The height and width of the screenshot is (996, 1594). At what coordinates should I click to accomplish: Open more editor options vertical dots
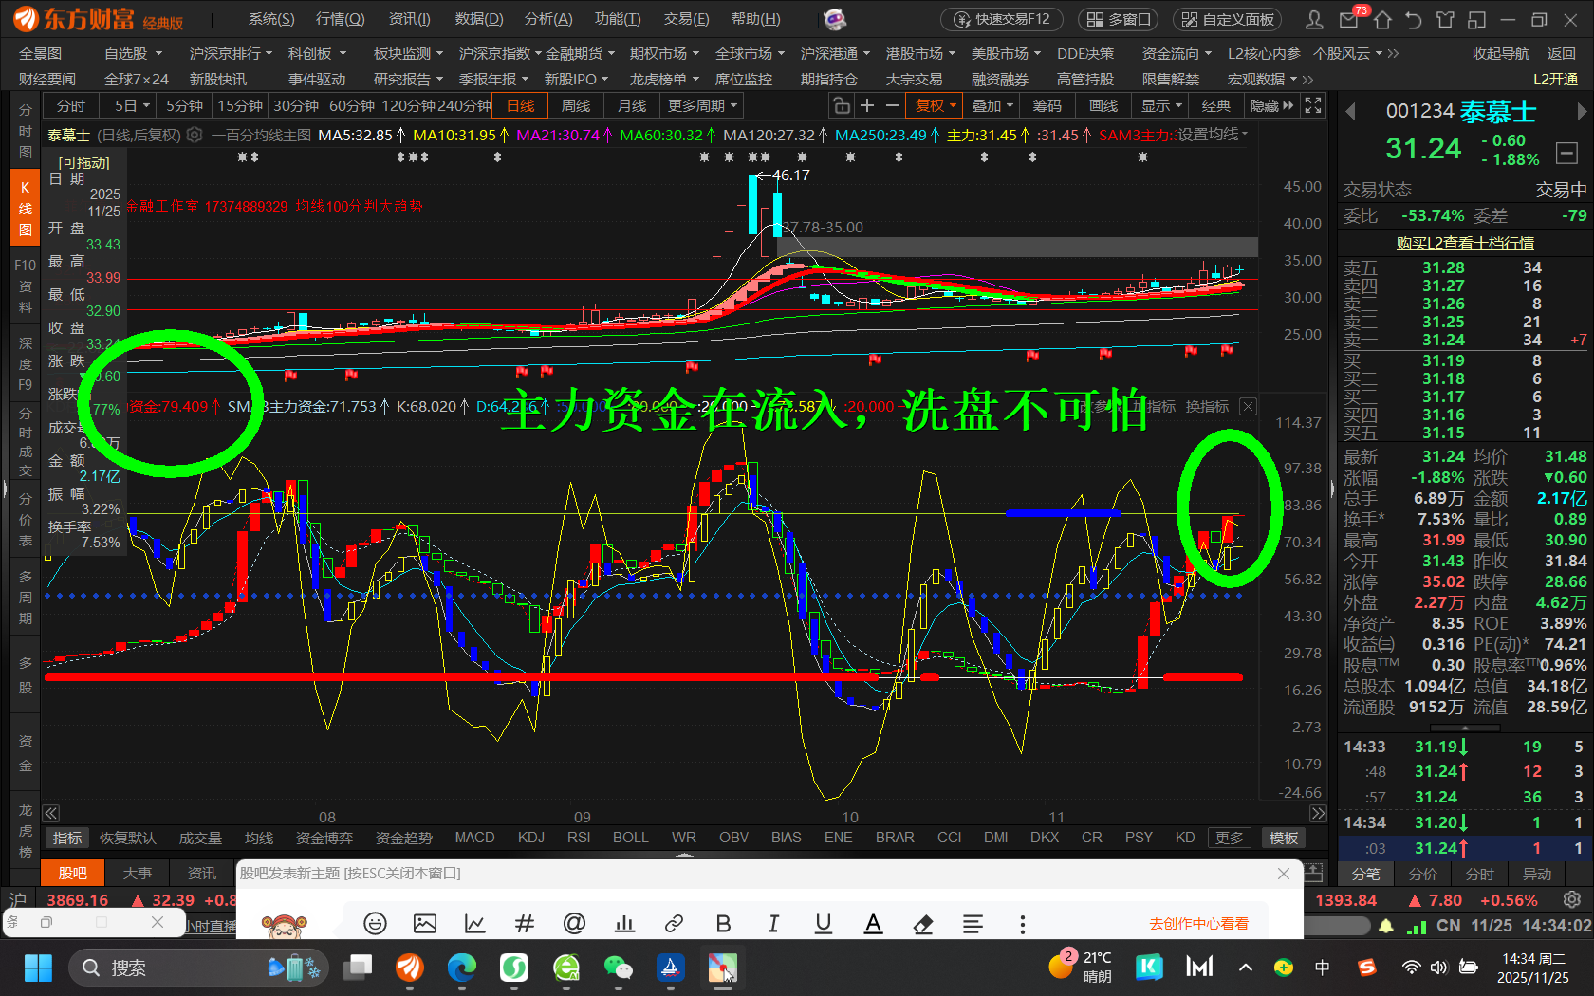pyautogui.click(x=1022, y=923)
